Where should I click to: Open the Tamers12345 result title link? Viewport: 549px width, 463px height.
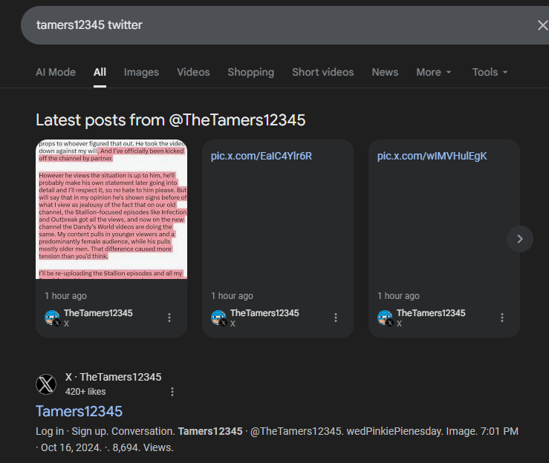79,411
